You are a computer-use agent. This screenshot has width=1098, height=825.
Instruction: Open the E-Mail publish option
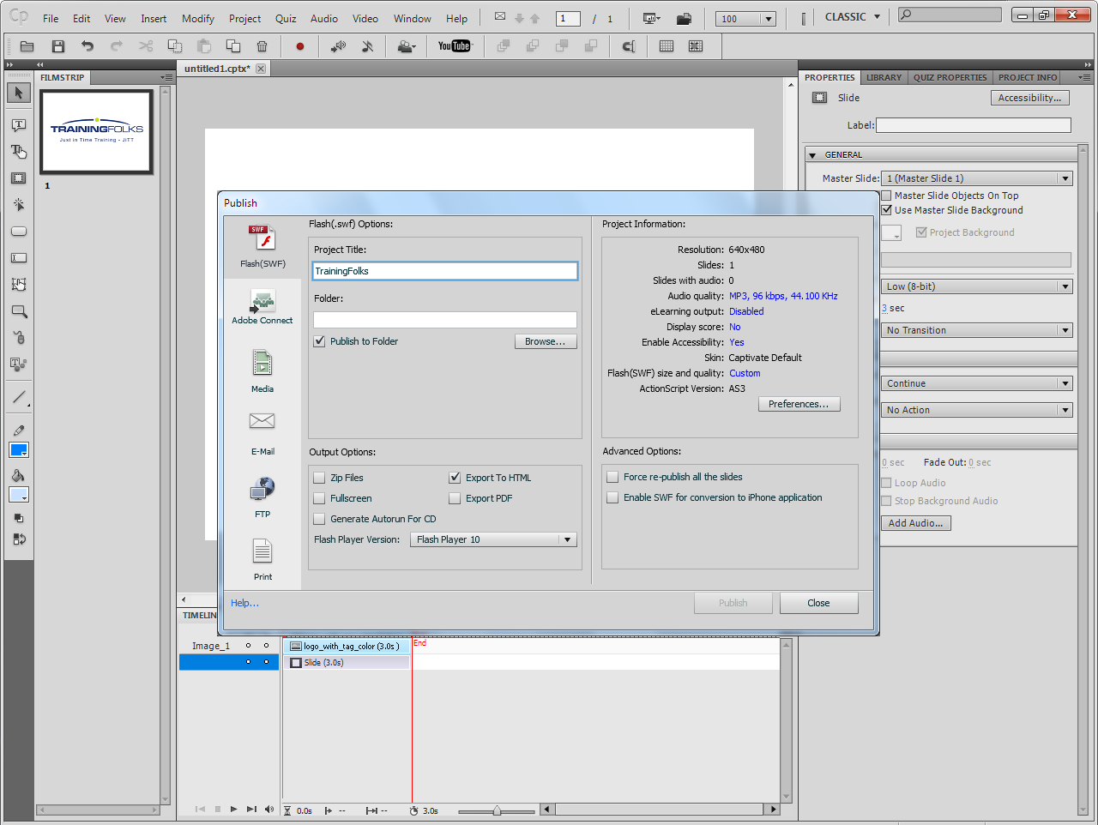pyautogui.click(x=262, y=426)
